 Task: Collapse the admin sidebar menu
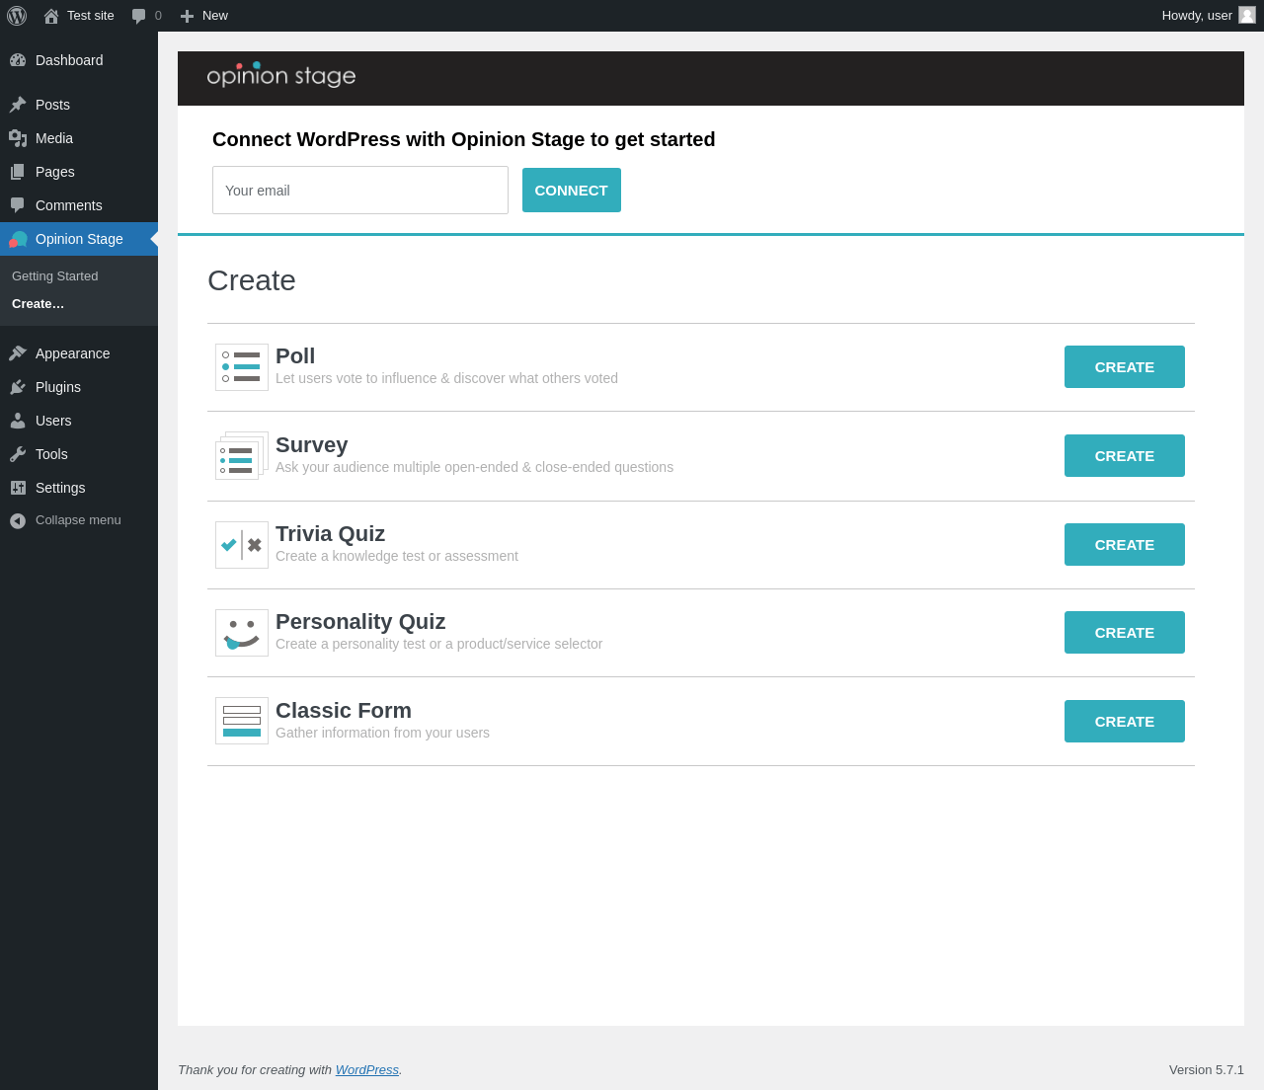[79, 520]
